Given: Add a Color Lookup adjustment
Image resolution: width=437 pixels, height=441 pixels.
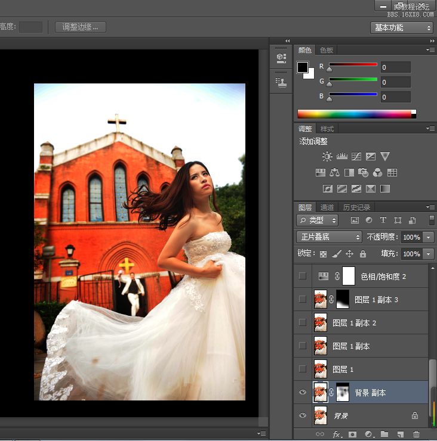Looking at the screenshot, I should click(x=392, y=172).
